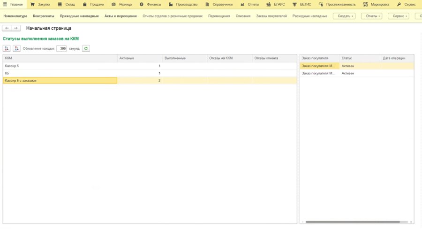This screenshot has width=422, height=229.
Task: Go forward with the right arrow button
Action: [x=16, y=28]
